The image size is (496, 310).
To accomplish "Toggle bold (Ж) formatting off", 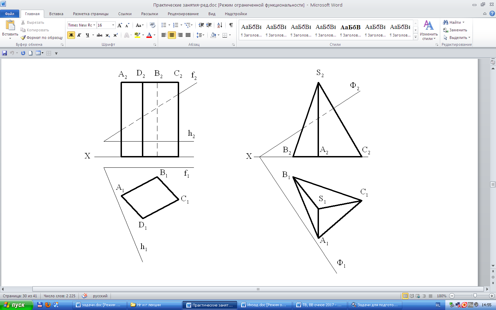I will tap(71, 35).
